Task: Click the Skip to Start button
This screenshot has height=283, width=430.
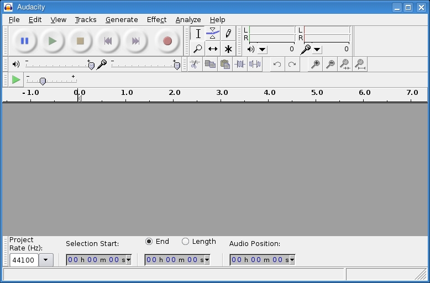Action: 108,41
